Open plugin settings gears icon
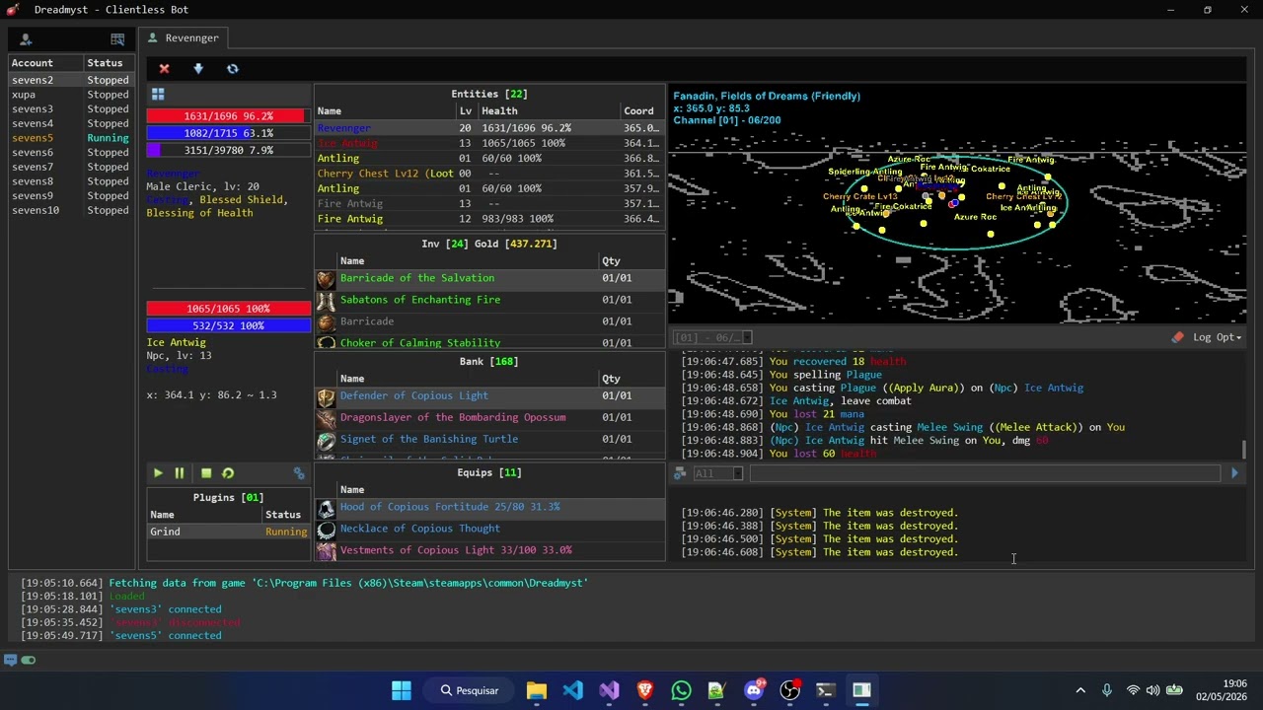The width and height of the screenshot is (1263, 710). [x=299, y=473]
